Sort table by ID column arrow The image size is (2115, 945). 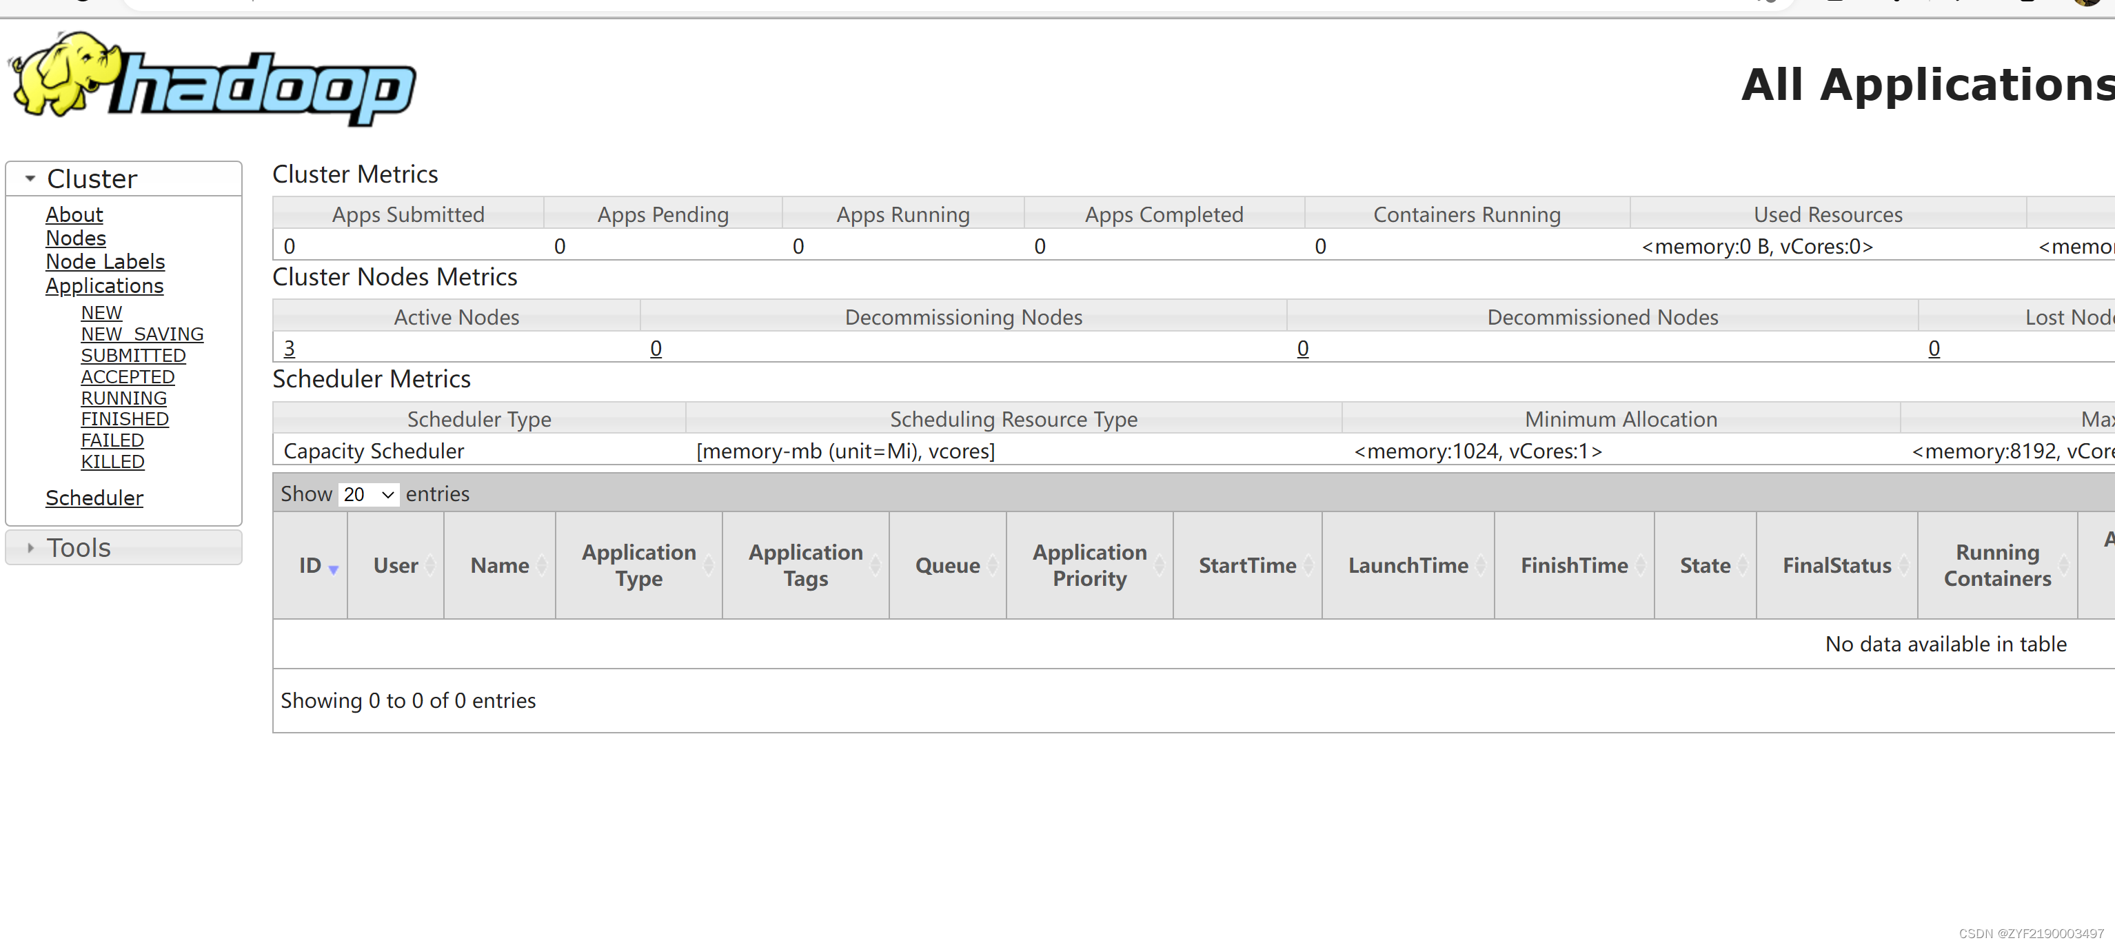point(334,568)
